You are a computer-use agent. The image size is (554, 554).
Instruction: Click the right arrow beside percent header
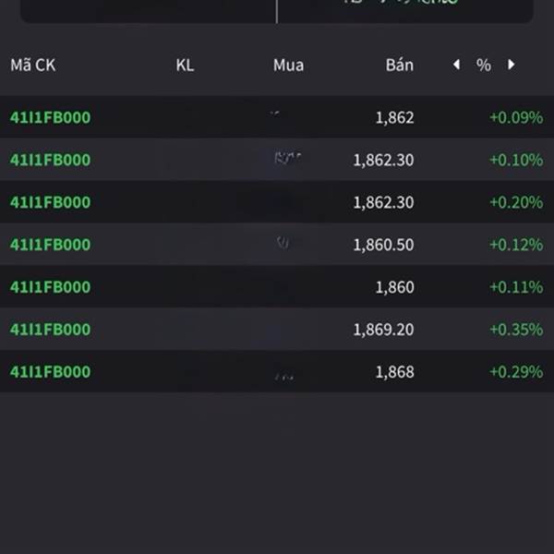pyautogui.click(x=511, y=65)
